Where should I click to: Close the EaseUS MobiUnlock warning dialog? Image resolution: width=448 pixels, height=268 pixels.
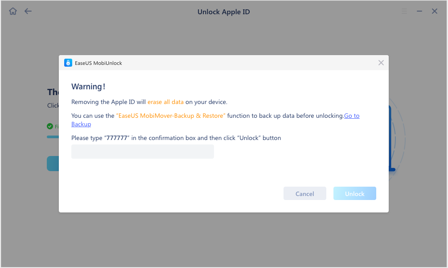click(x=381, y=63)
